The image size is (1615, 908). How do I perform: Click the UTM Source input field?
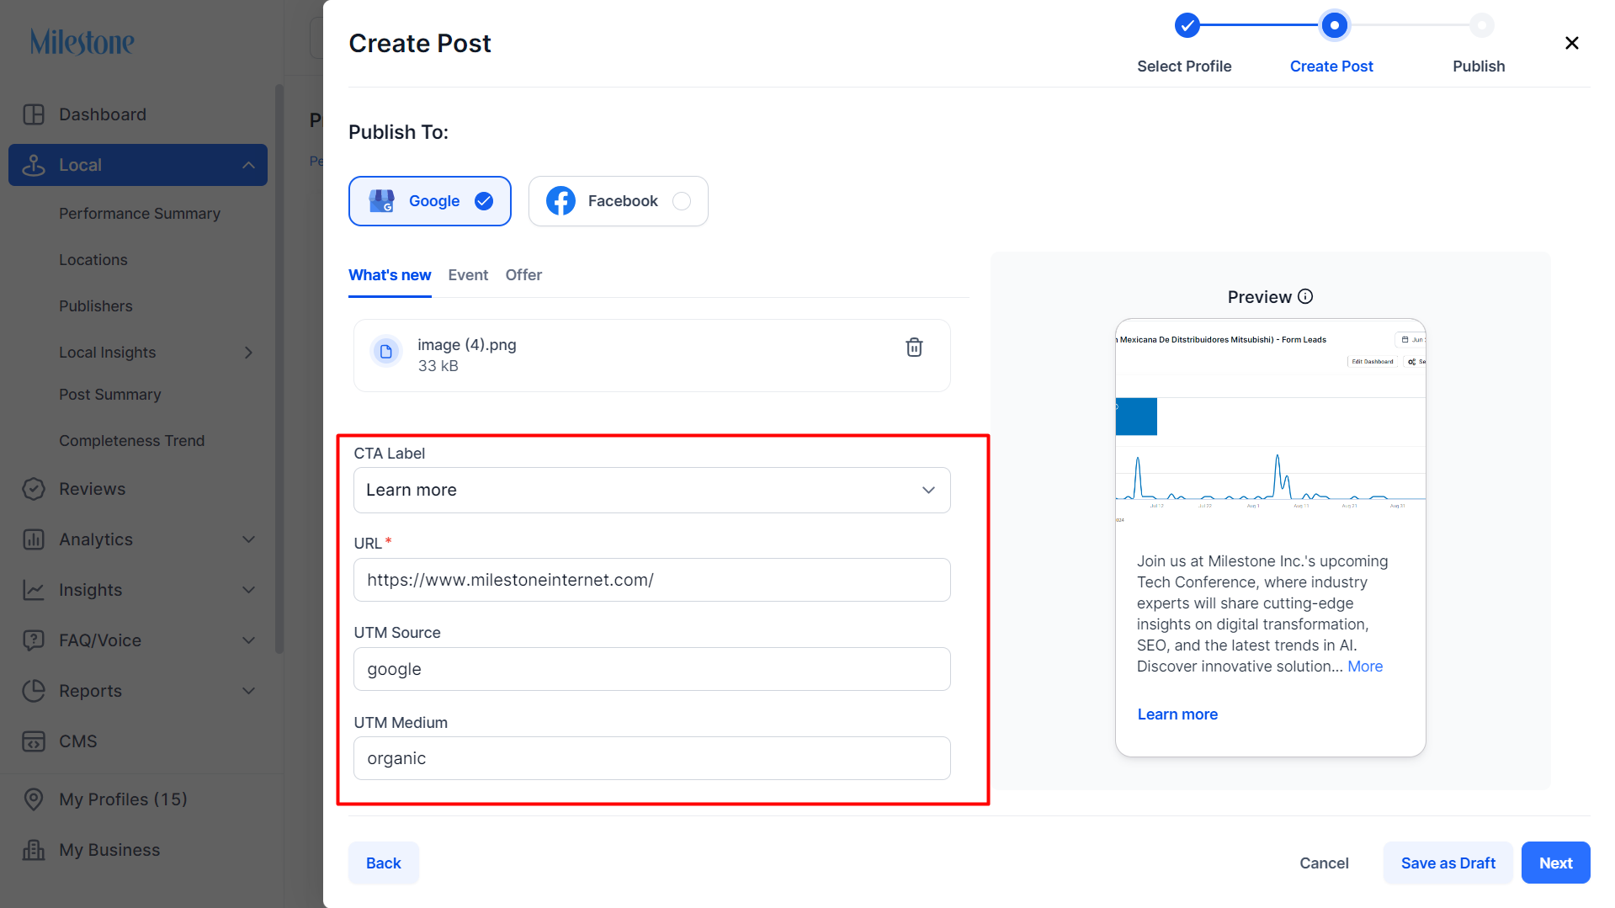[652, 669]
